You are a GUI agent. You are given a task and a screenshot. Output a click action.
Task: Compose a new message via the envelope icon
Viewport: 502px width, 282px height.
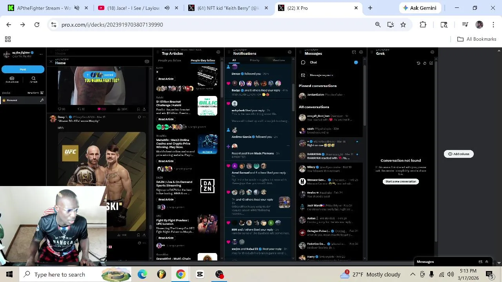[x=354, y=52]
